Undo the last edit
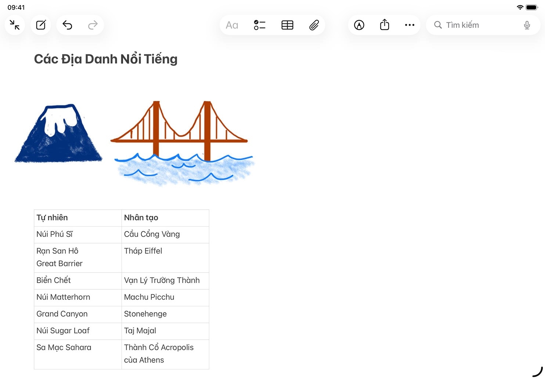The height and width of the screenshot is (379, 545). click(67, 25)
